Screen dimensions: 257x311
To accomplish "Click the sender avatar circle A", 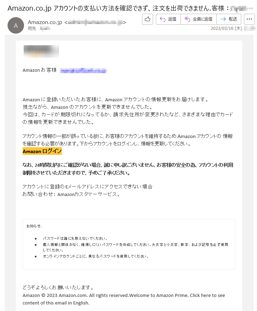I will (16, 25).
